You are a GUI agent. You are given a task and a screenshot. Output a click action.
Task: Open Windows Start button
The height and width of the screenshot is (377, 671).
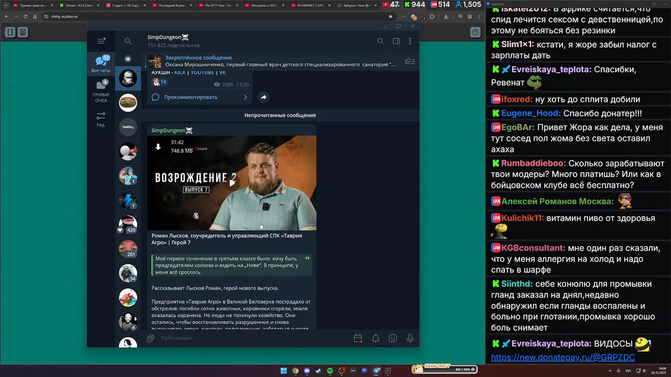tap(284, 371)
